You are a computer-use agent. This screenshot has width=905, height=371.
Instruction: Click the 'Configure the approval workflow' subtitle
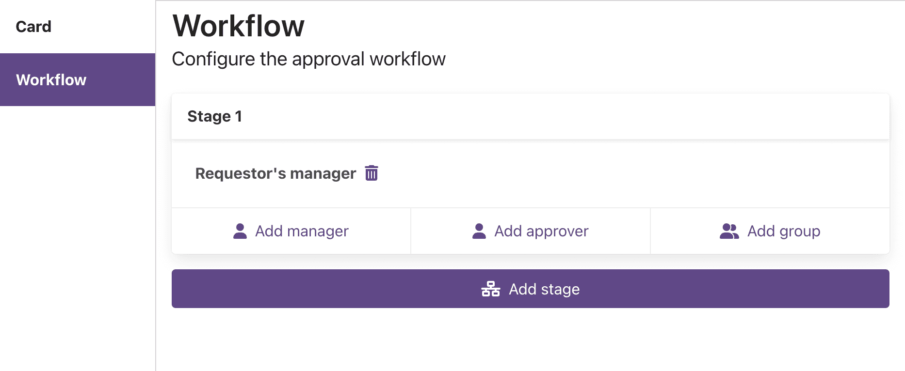[308, 59]
